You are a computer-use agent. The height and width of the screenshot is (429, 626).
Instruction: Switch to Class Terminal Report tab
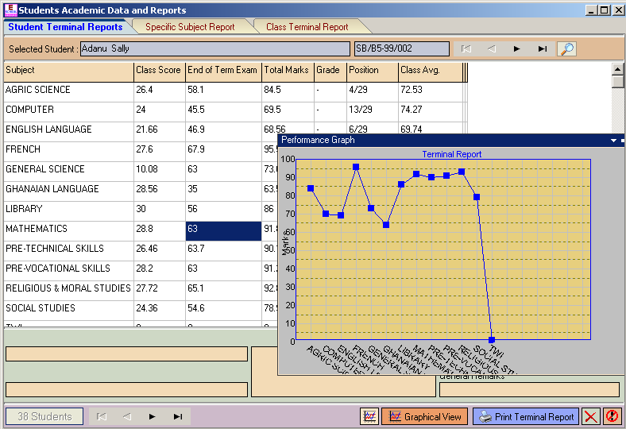pyautogui.click(x=307, y=27)
